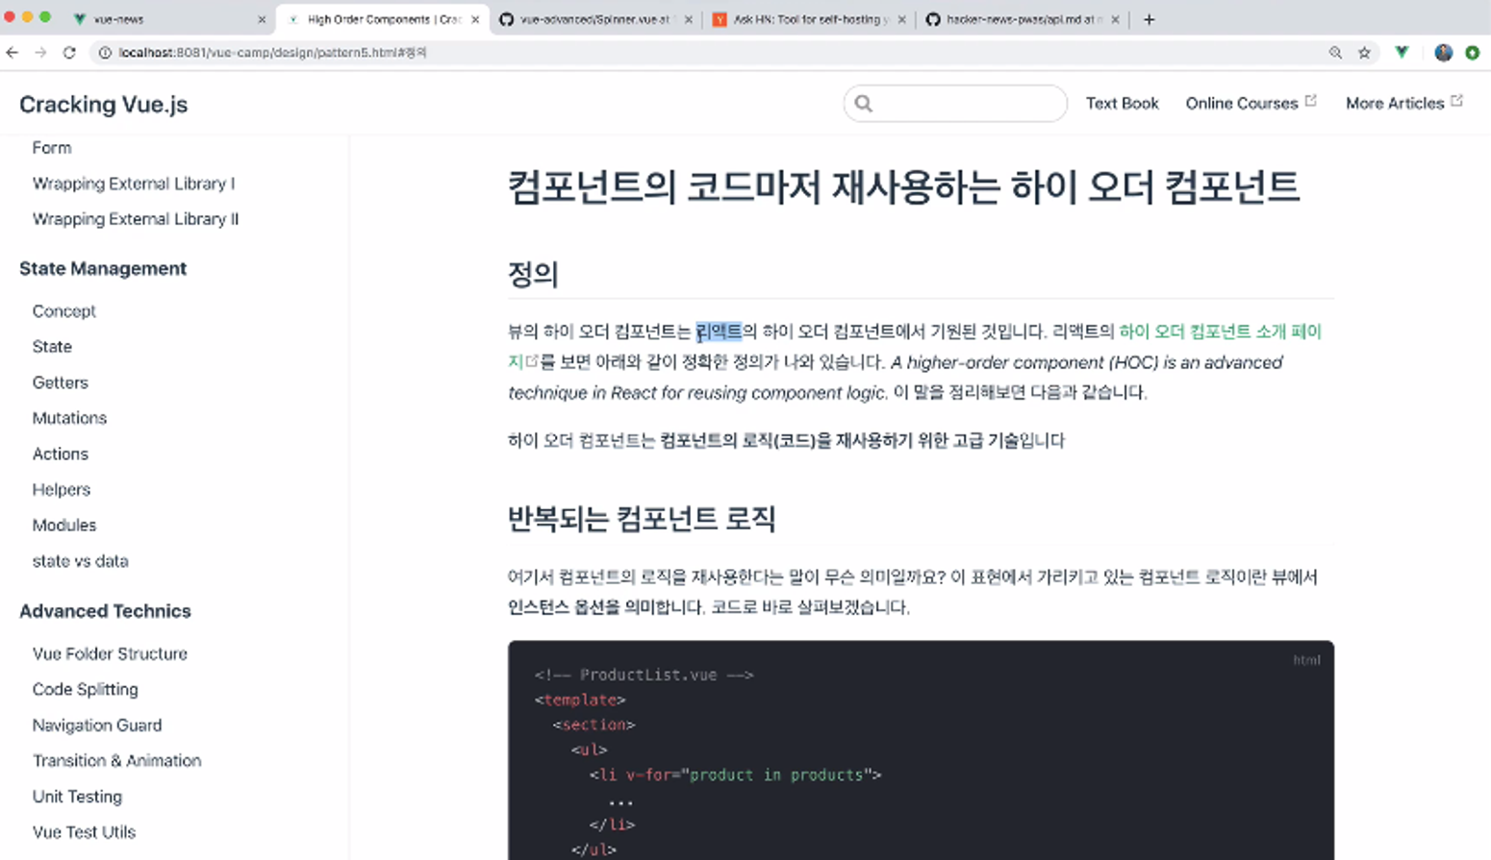Screen dimensions: 1491x860
Task: Open the Form sidebar page
Action: pyautogui.click(x=52, y=148)
